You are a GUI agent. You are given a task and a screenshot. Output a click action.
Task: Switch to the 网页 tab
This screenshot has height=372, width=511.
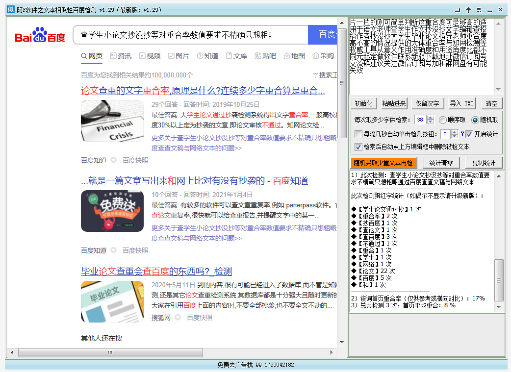pyautogui.click(x=92, y=56)
